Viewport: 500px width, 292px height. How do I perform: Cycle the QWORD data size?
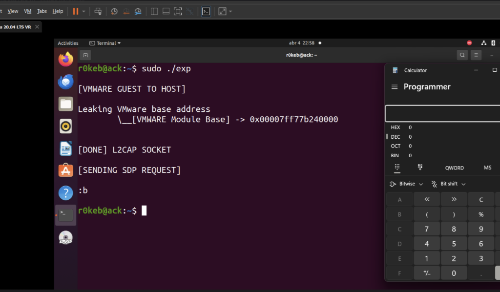[455, 167]
